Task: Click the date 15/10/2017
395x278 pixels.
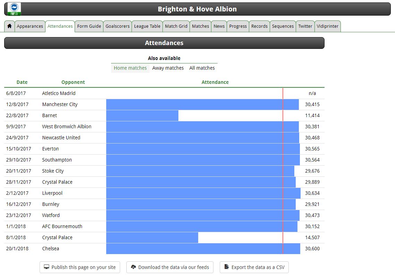Action: pos(19,148)
